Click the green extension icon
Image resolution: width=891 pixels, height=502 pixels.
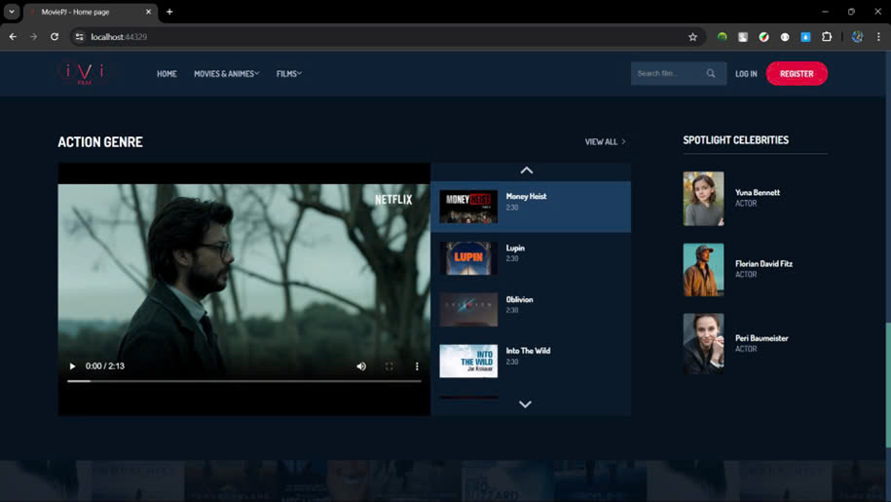(x=722, y=36)
